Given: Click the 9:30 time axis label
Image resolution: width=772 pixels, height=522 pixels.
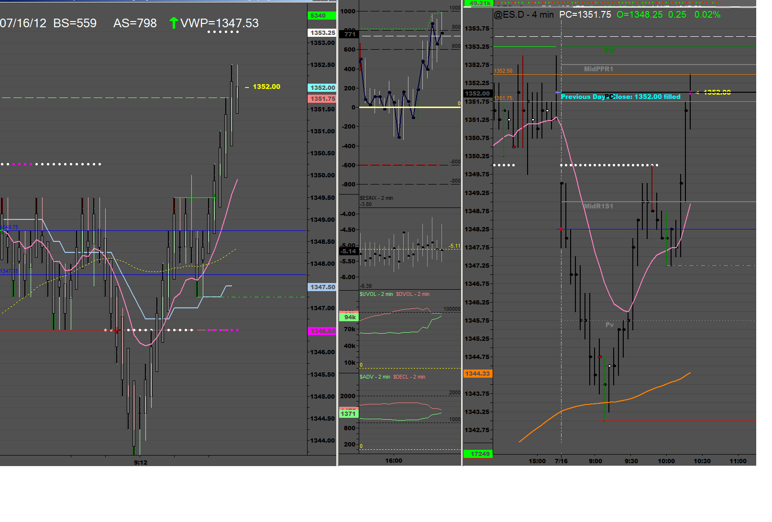Looking at the screenshot, I should (631, 461).
